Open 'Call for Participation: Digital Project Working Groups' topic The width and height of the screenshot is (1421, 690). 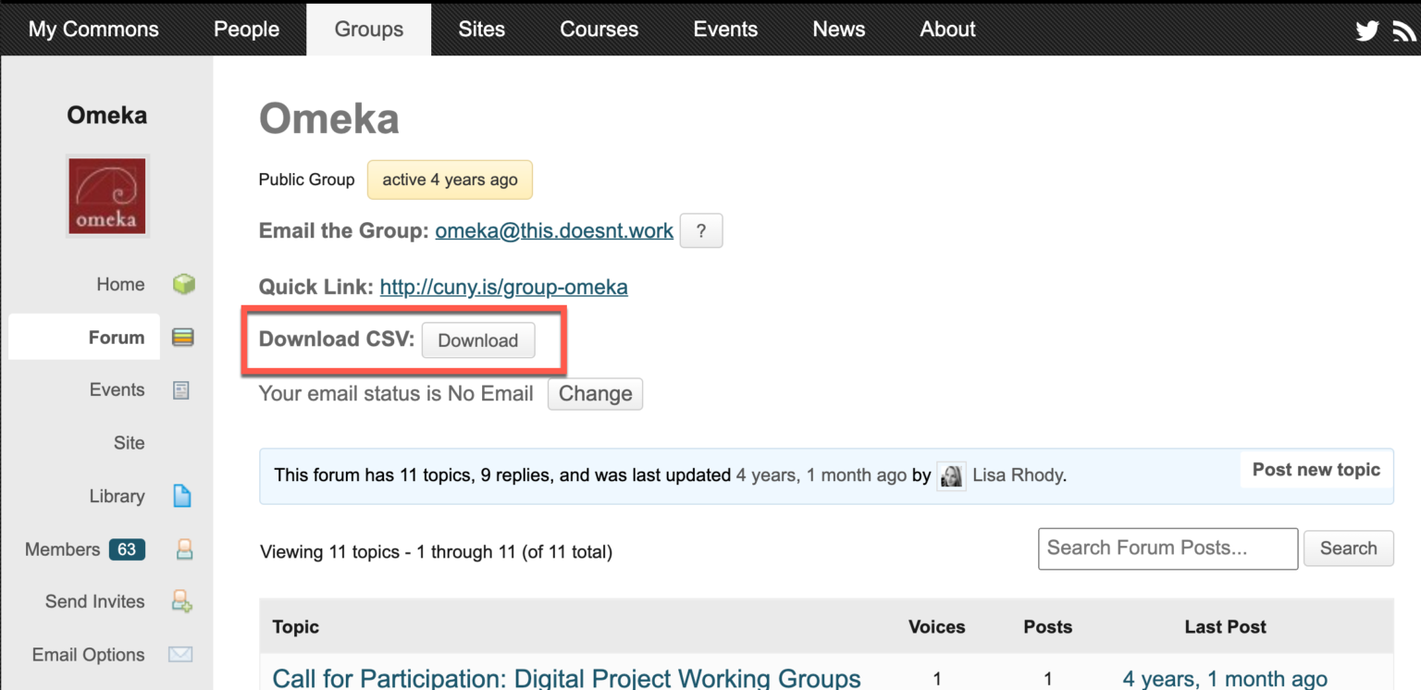point(567,678)
